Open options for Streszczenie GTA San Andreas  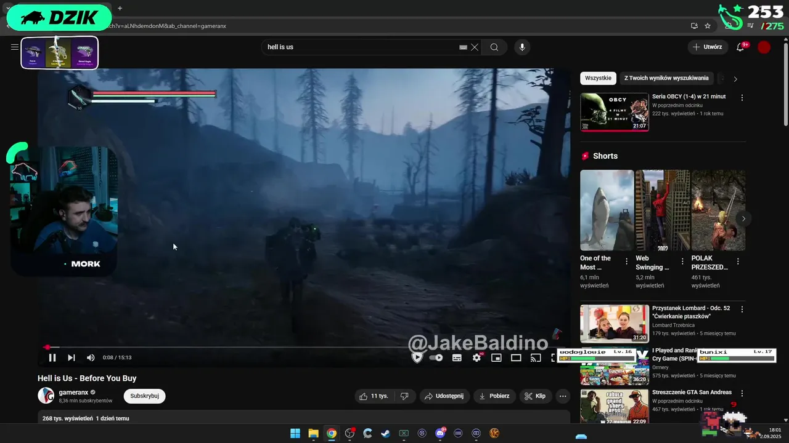point(742,393)
